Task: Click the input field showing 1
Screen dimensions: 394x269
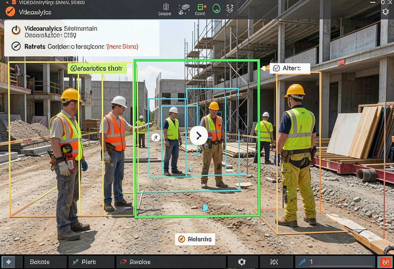Action: [x=335, y=262]
